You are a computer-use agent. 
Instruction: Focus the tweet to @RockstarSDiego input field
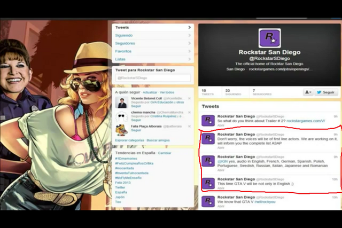153,78
